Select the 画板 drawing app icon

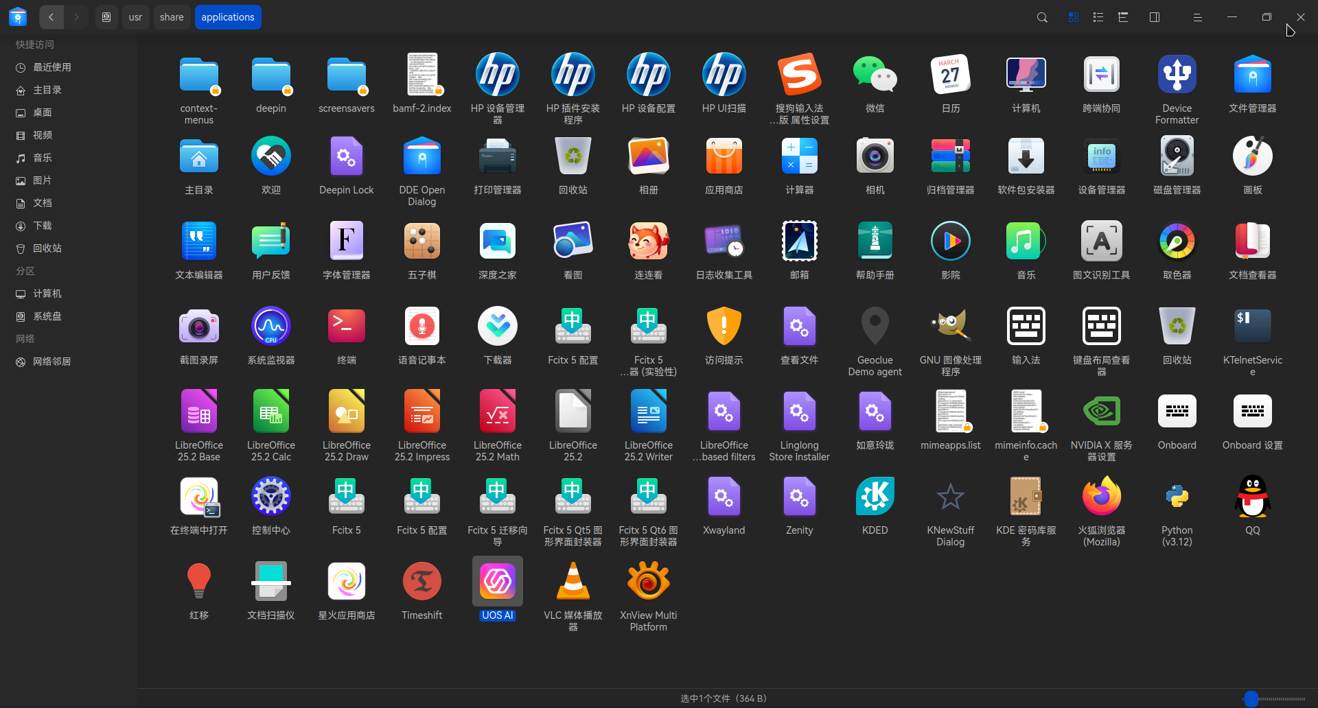point(1252,156)
